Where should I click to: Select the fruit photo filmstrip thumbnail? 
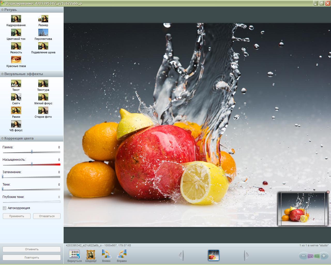pos(214,255)
